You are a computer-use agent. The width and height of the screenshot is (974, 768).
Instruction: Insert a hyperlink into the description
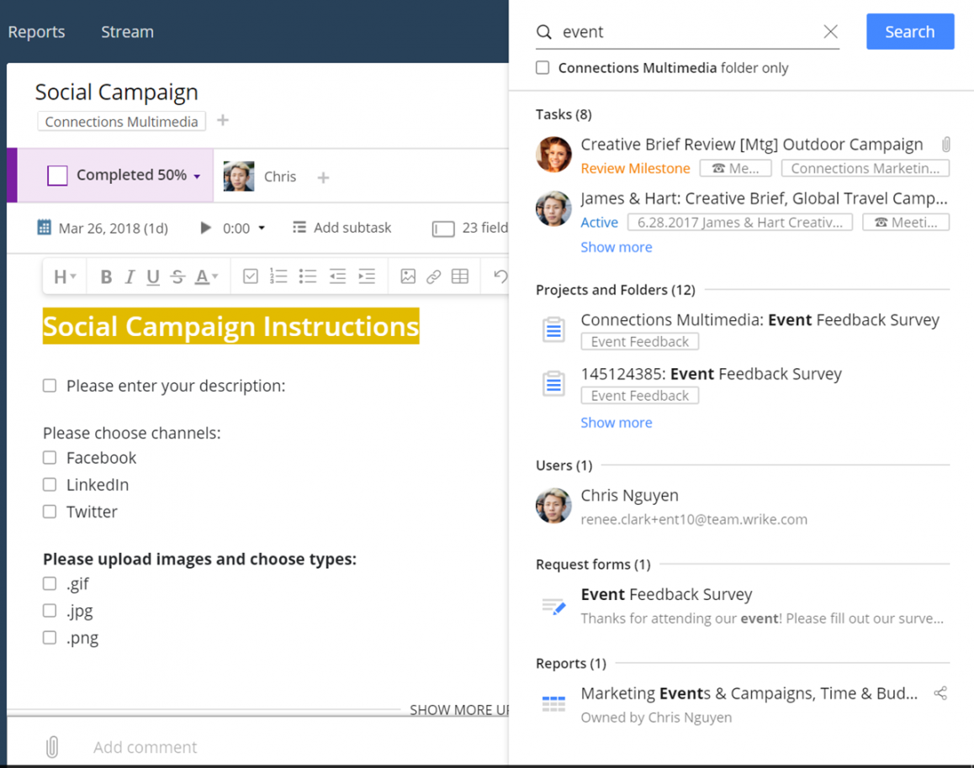pos(433,276)
